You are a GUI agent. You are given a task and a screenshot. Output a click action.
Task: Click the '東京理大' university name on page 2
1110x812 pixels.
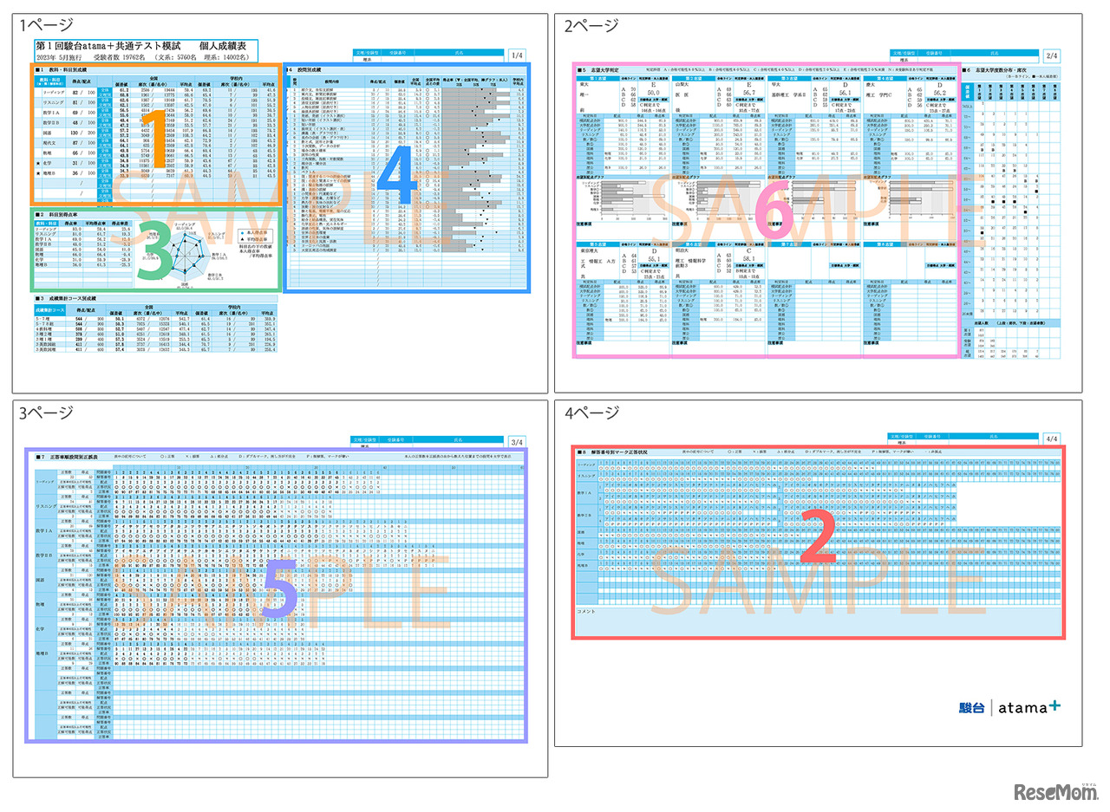(x=590, y=249)
